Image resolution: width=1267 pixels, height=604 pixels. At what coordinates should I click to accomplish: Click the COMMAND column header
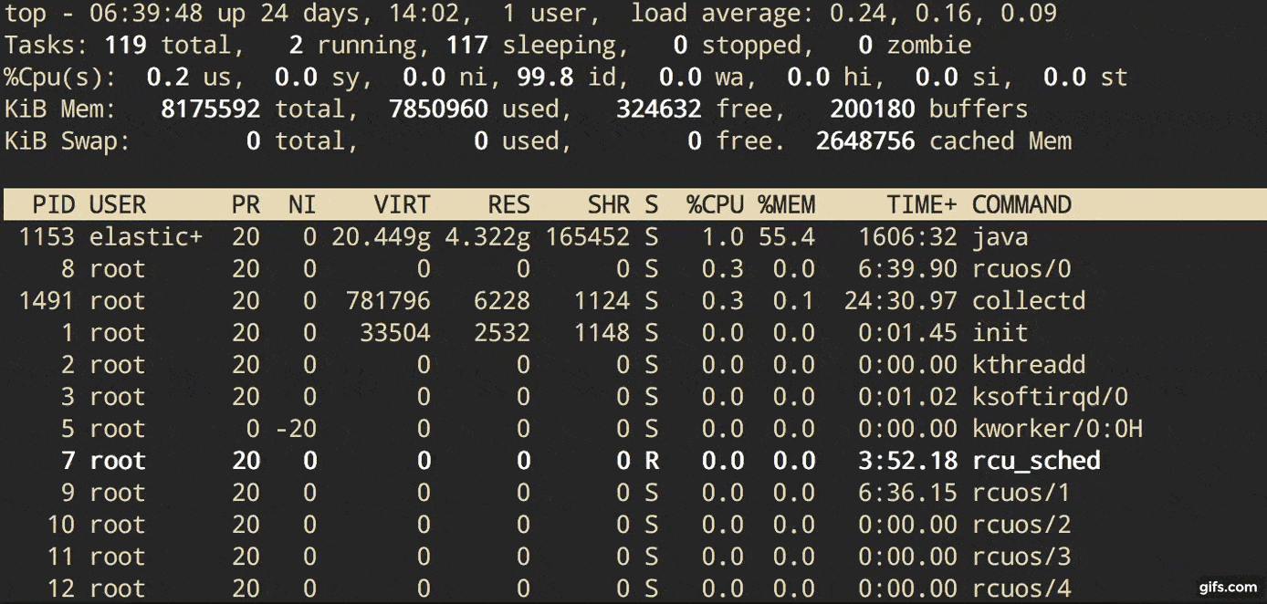coord(1021,204)
